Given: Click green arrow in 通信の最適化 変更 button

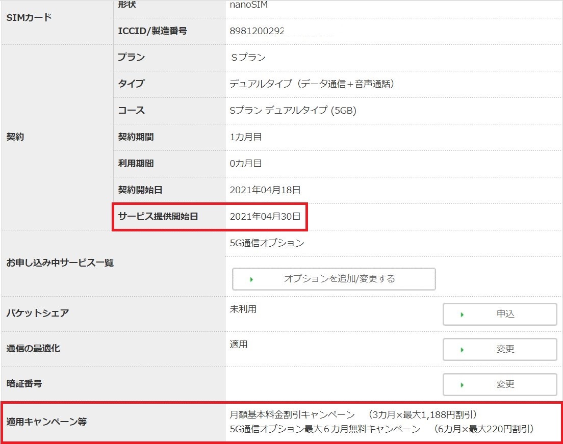Looking at the screenshot, I should click(x=462, y=350).
